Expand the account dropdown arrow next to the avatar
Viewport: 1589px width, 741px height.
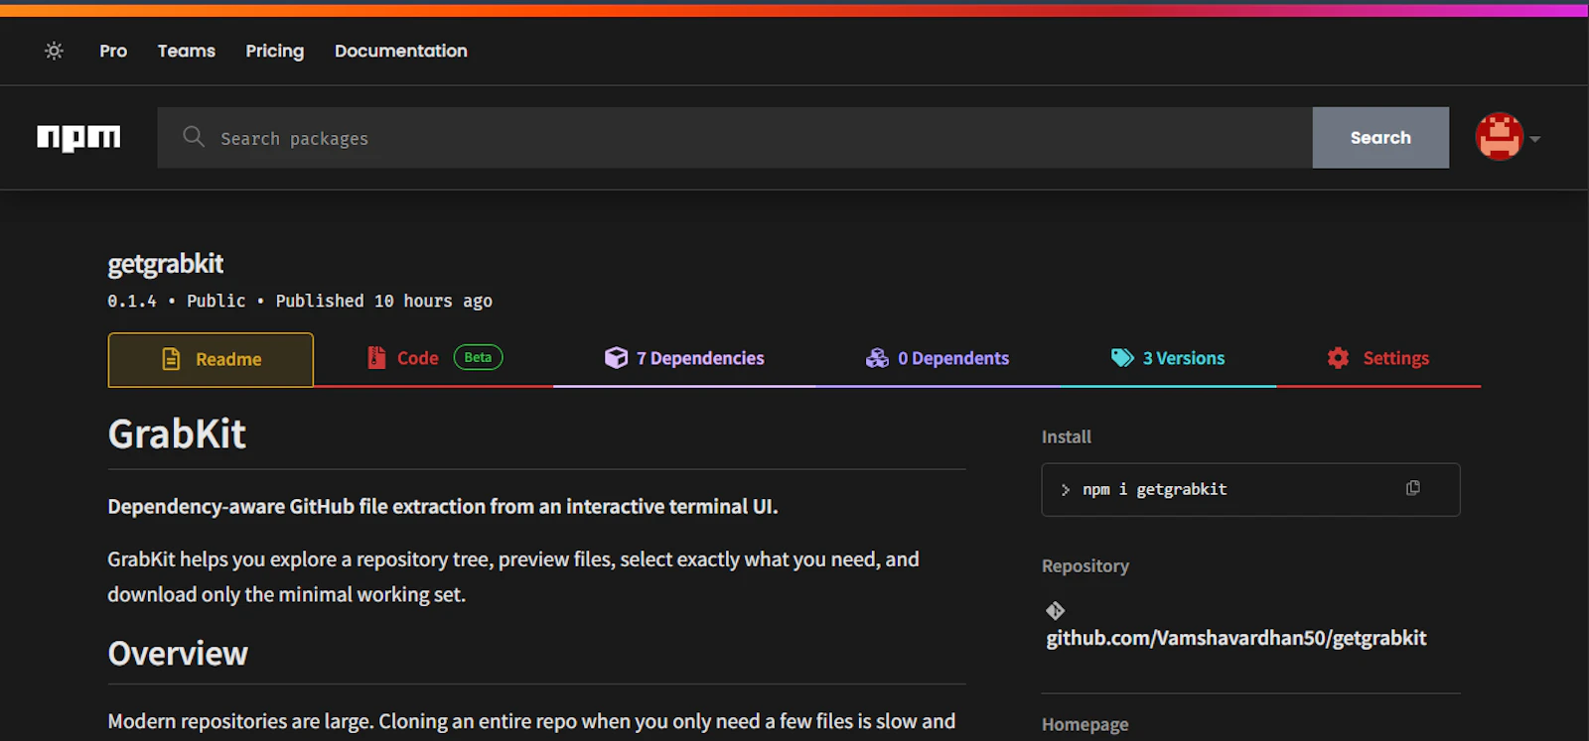tap(1535, 139)
